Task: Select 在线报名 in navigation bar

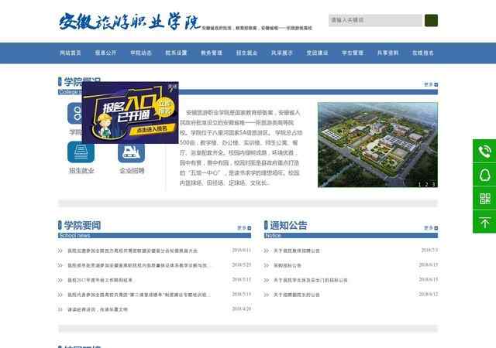Action: [423, 53]
